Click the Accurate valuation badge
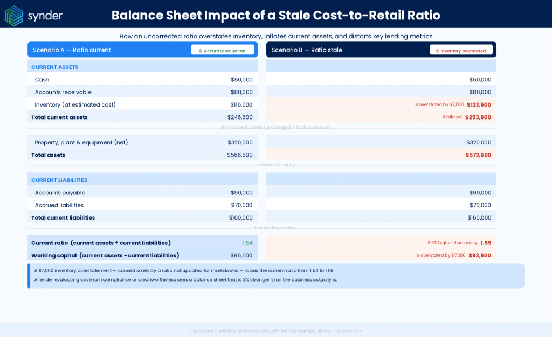552x337 pixels. coord(223,49)
